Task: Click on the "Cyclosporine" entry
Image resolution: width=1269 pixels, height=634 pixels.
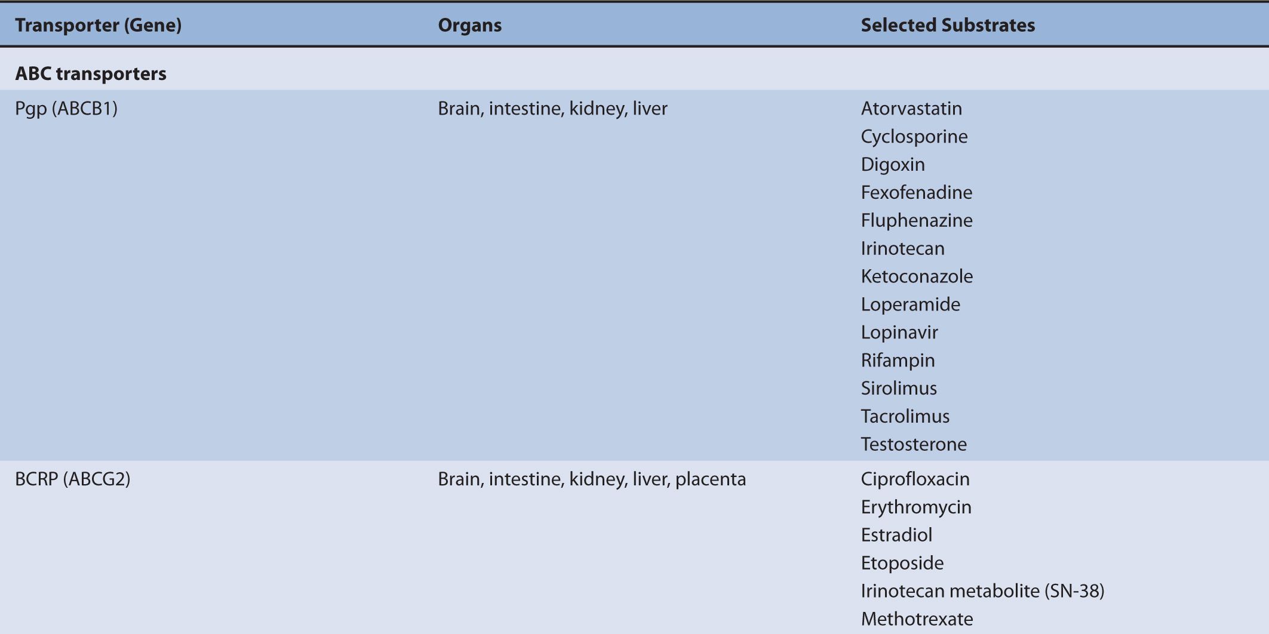Action: tap(914, 137)
